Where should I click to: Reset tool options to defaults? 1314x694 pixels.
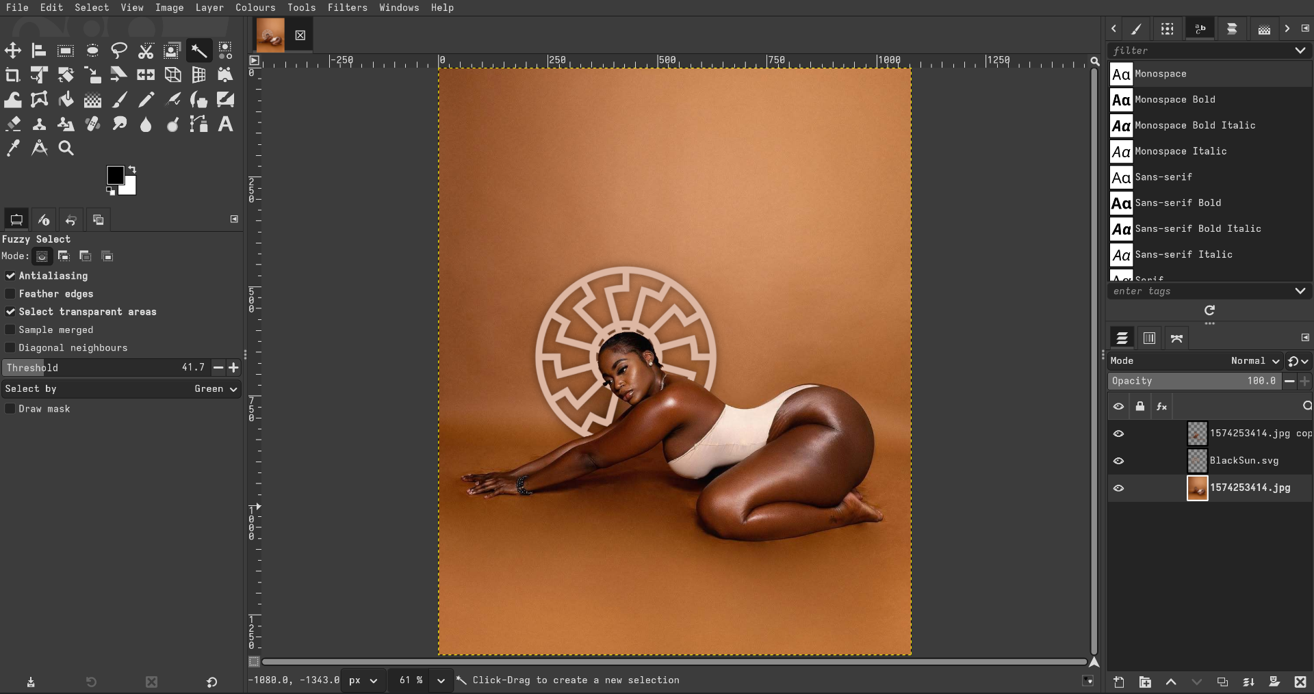pyautogui.click(x=211, y=682)
